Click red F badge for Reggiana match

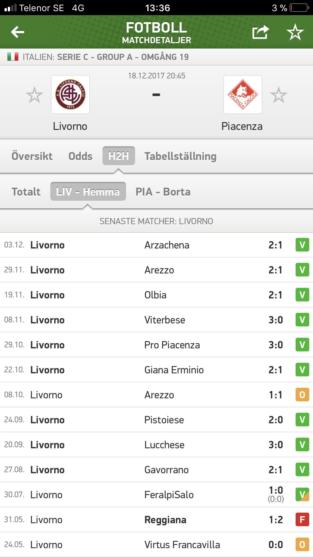click(x=302, y=519)
